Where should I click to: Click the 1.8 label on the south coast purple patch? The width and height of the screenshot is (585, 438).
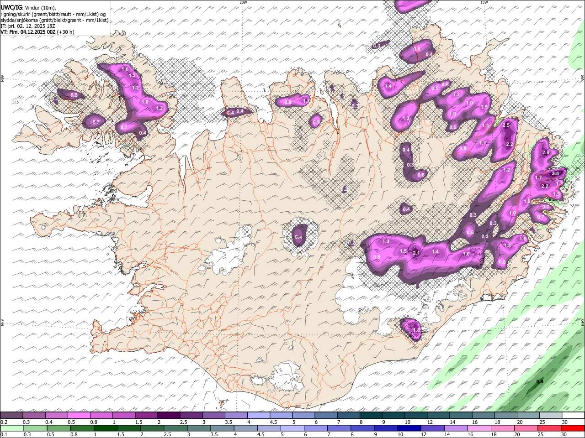[416, 330]
